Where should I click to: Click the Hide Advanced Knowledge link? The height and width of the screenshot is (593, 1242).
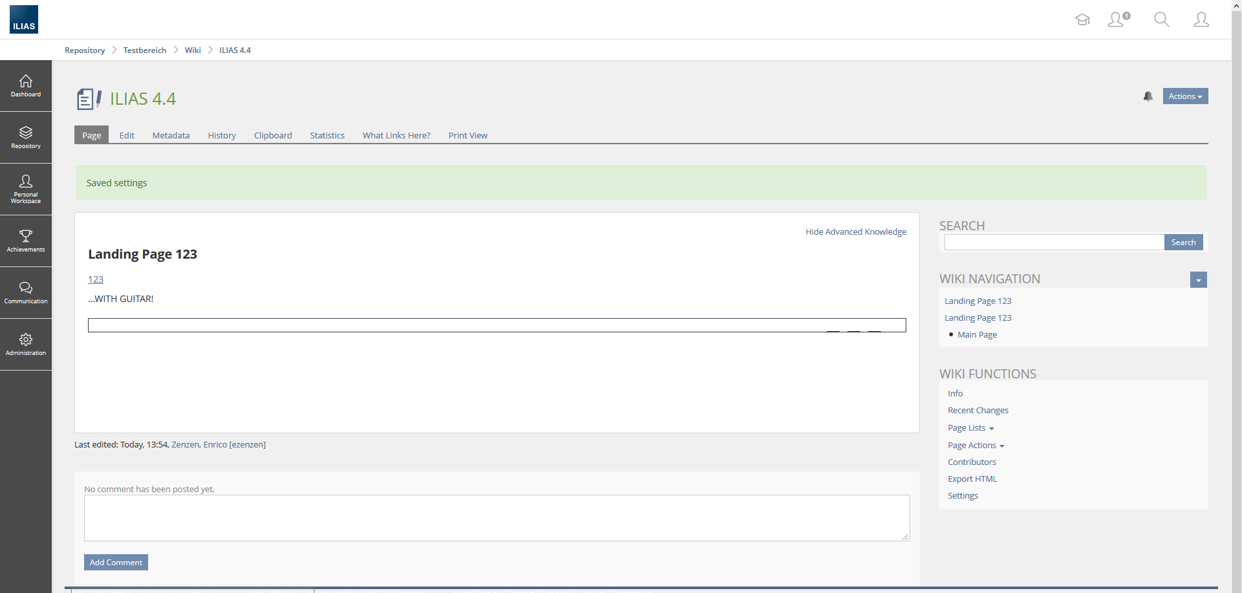[856, 232]
